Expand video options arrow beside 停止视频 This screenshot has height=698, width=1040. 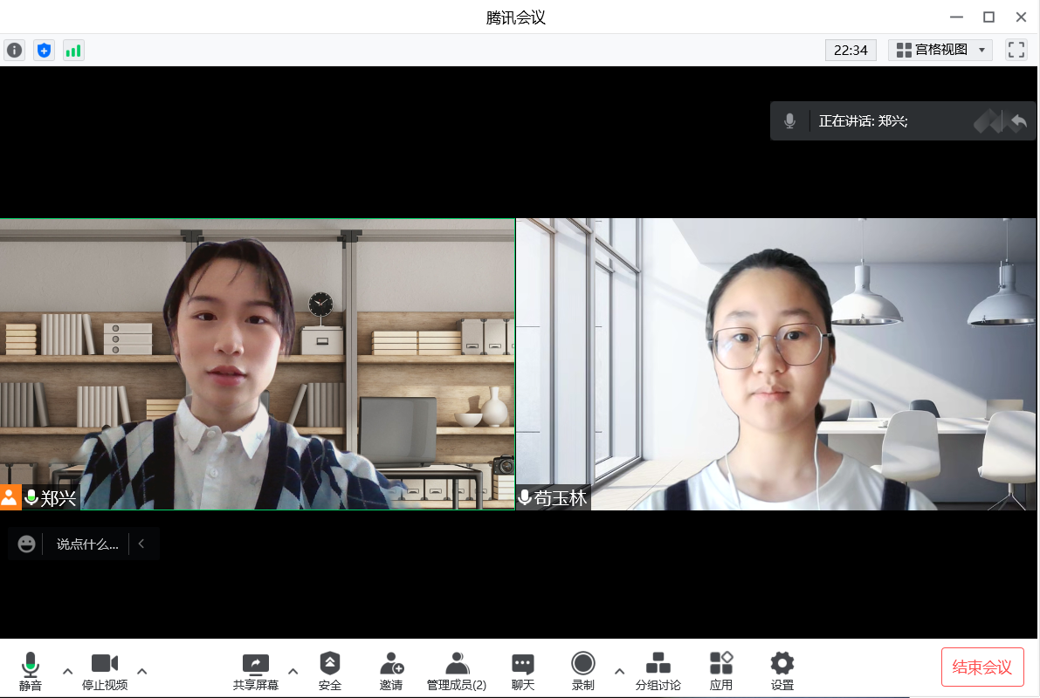(x=142, y=671)
